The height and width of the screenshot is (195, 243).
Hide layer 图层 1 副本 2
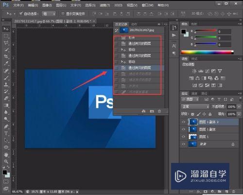(183, 122)
